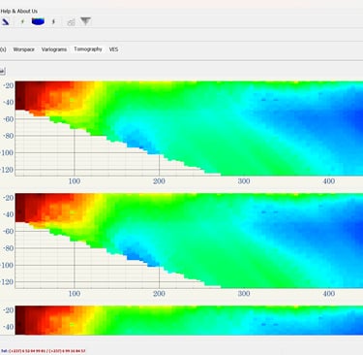Viewport: 363px width, 355px height.
Task: Click the dark lightning bolt toolbar icon
Action: (53, 21)
